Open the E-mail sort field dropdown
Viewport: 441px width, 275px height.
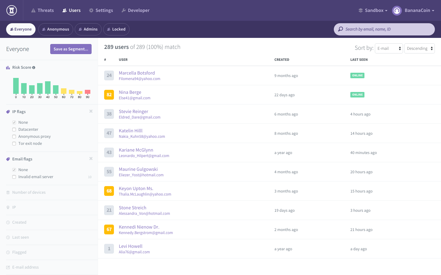coord(389,49)
